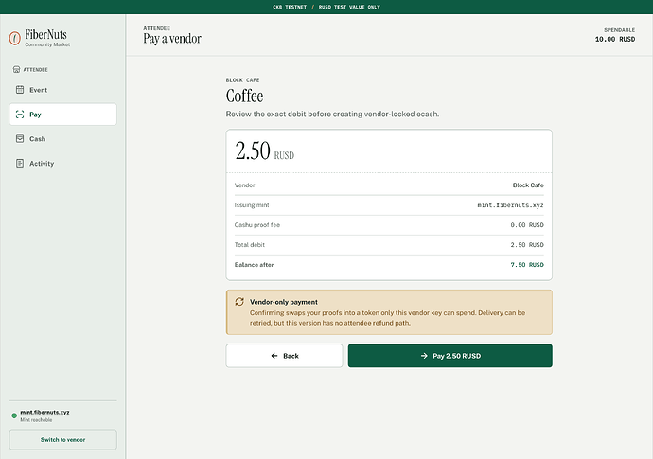Open the Event menu item
The width and height of the screenshot is (653, 459).
pos(62,90)
